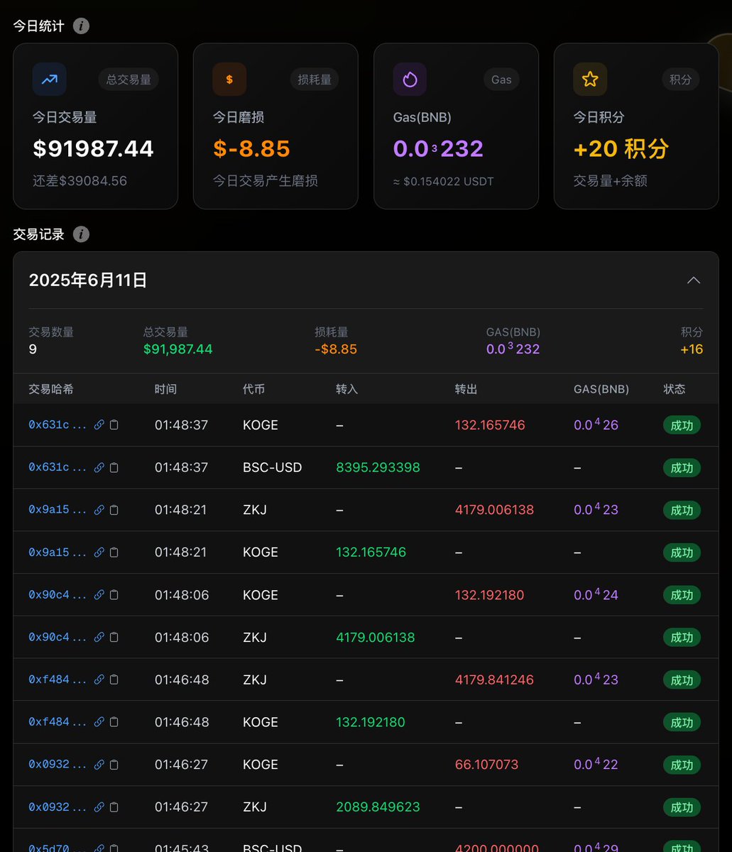Click the trending-arrow icon in 今日交易量 card
Viewport: 732px width, 852px height.
tap(50, 80)
